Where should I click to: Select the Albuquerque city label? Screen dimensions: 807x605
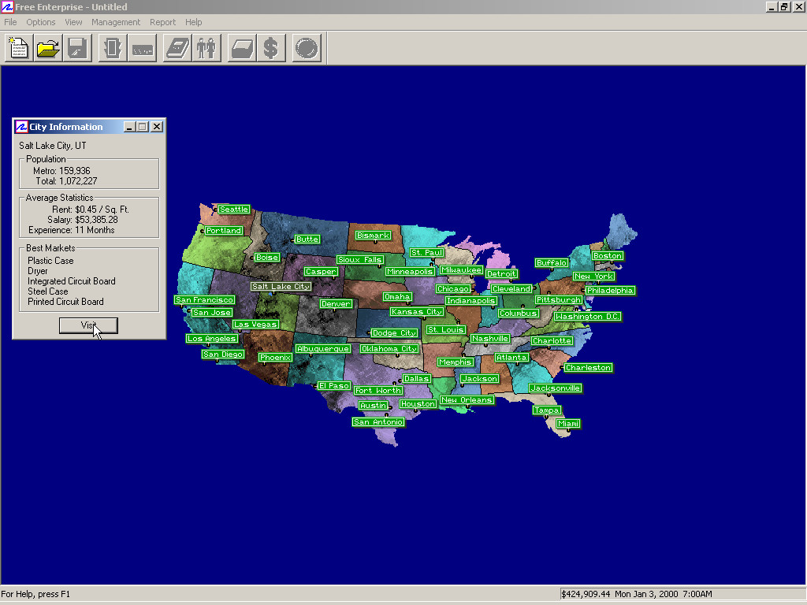click(323, 349)
